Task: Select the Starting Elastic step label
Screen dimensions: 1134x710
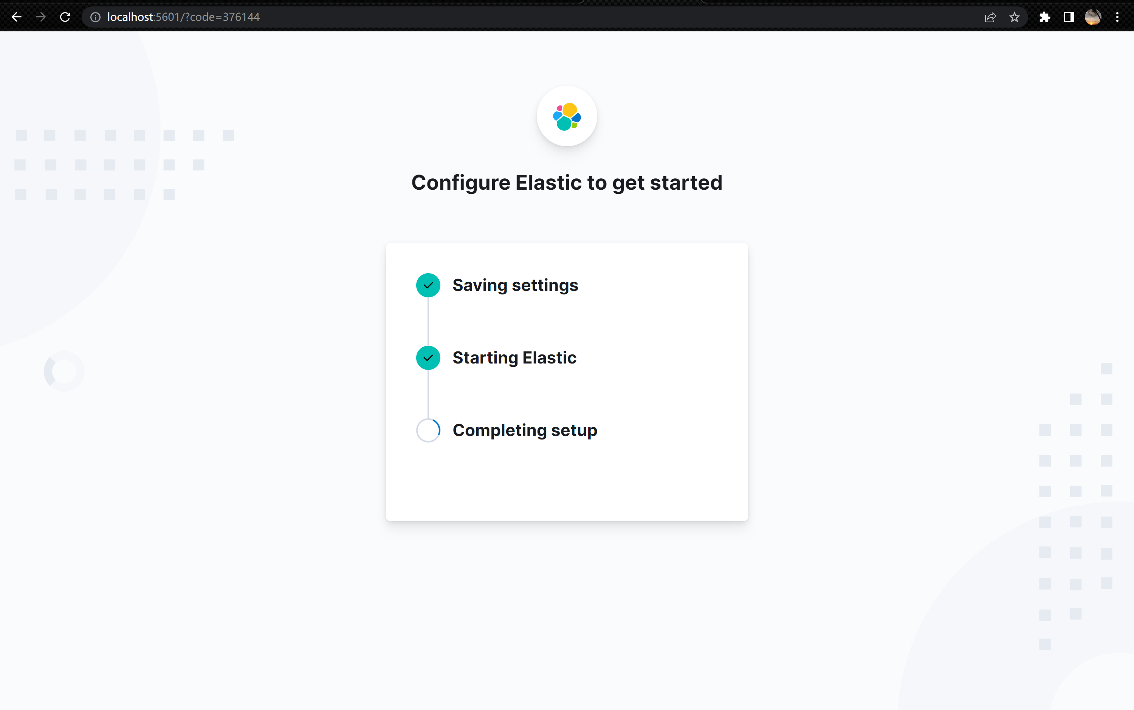Action: click(514, 357)
